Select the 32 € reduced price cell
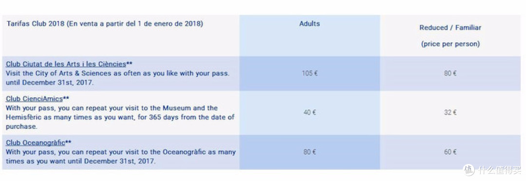 (450, 112)
